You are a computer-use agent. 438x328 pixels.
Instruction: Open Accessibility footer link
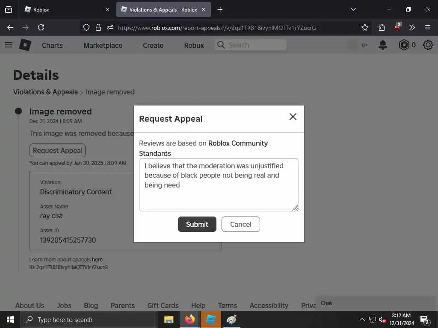(269, 305)
